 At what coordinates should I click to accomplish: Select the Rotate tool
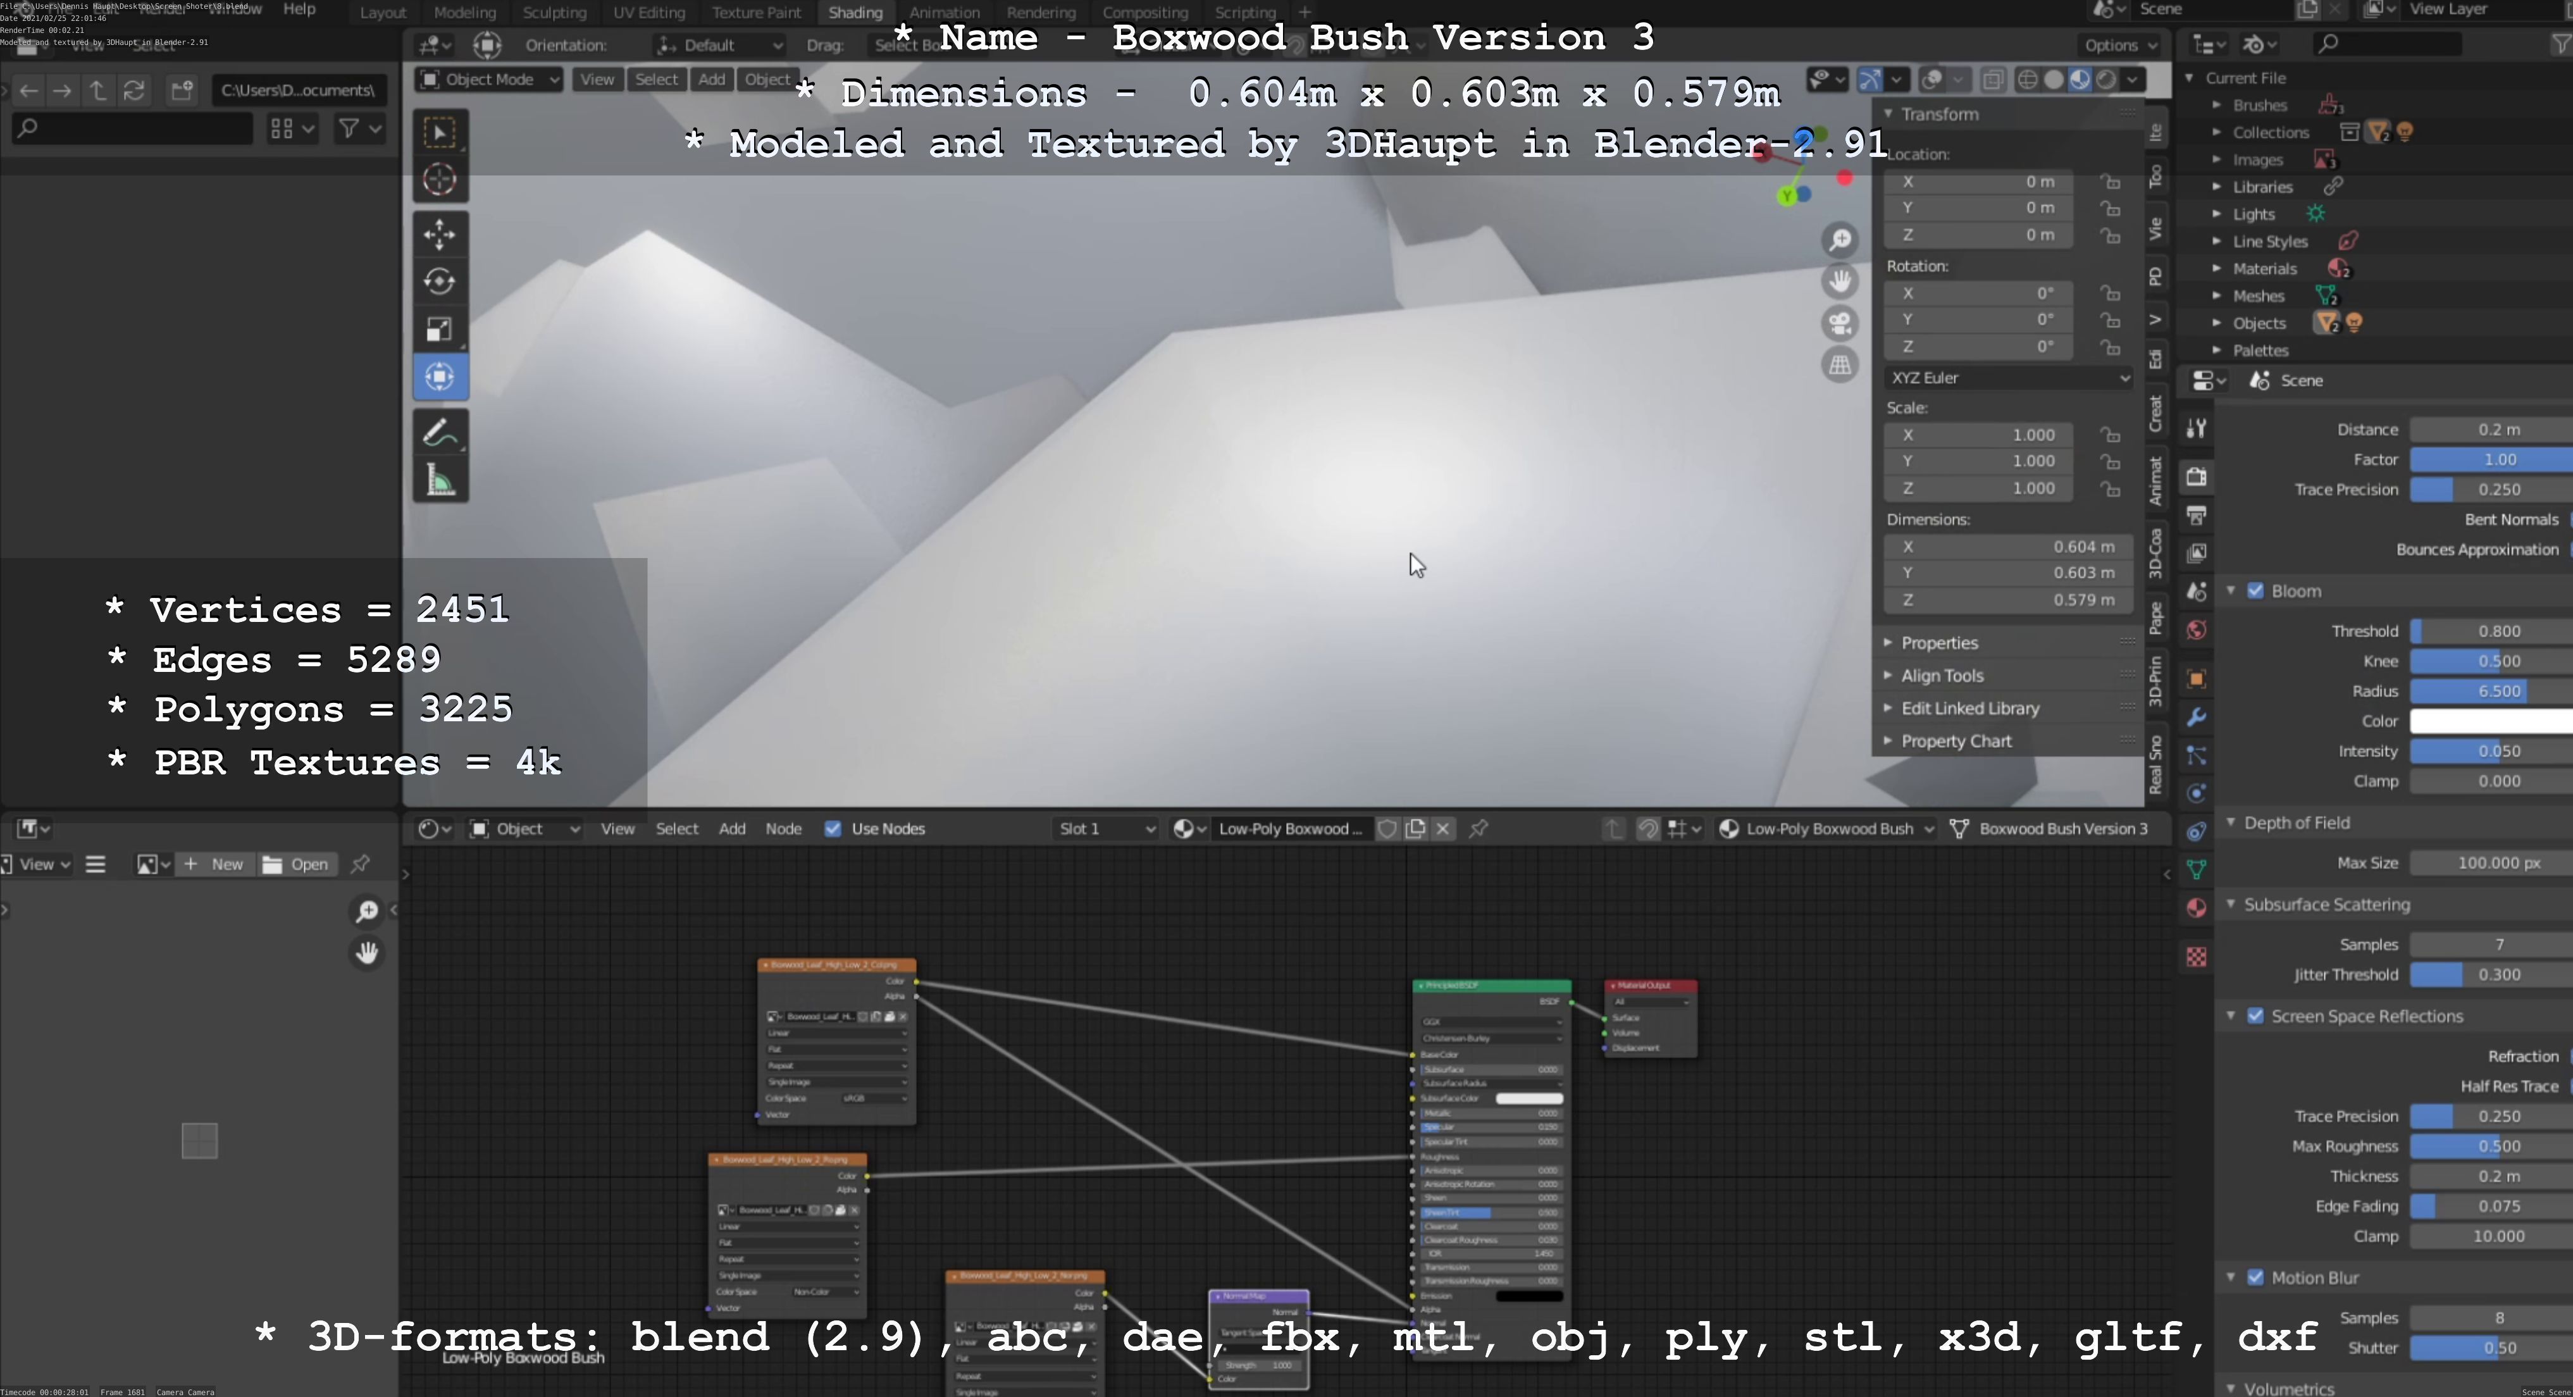440,282
